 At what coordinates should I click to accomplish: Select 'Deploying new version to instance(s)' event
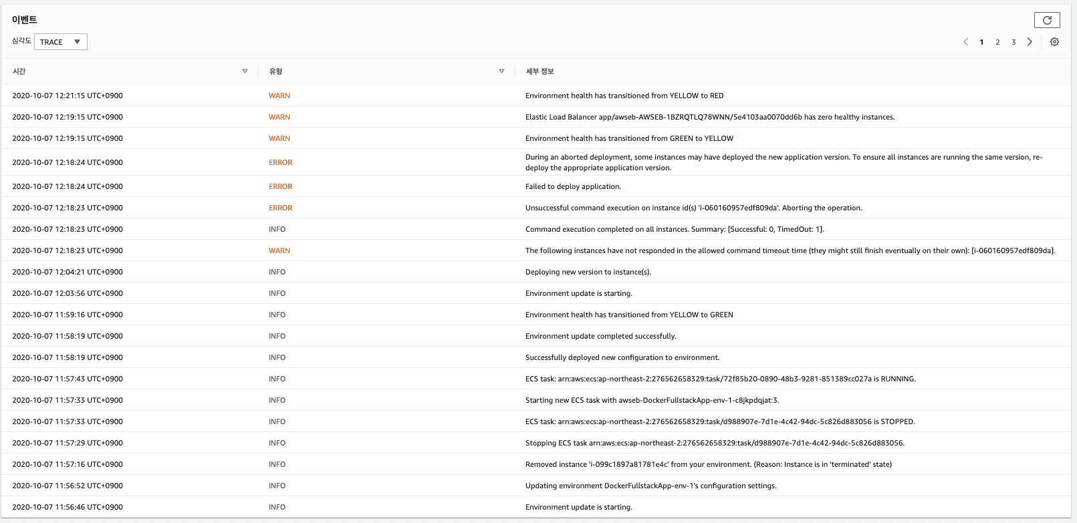[588, 272]
